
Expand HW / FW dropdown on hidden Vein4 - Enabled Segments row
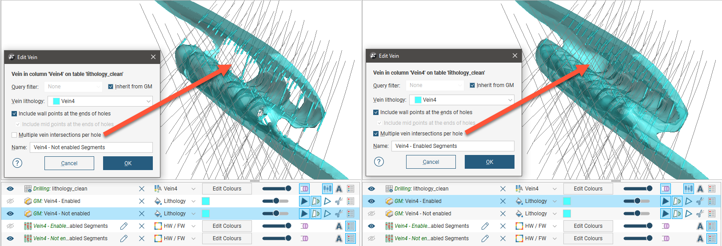click(193, 226)
